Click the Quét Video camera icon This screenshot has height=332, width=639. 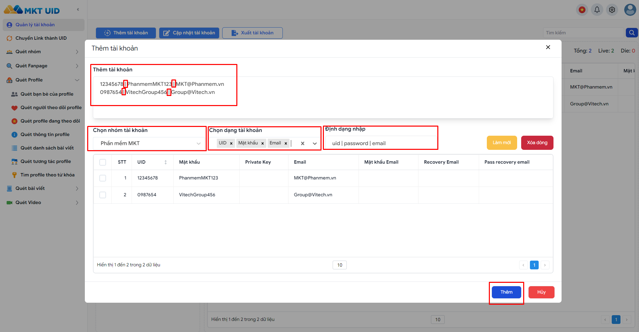click(9, 202)
